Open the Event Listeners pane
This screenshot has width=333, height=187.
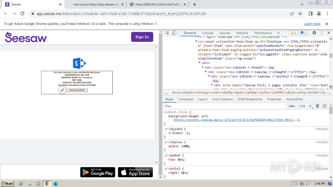pyautogui.click(x=222, y=99)
